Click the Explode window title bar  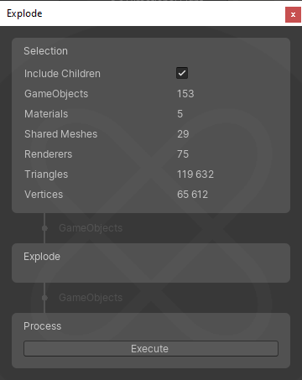click(x=140, y=13)
